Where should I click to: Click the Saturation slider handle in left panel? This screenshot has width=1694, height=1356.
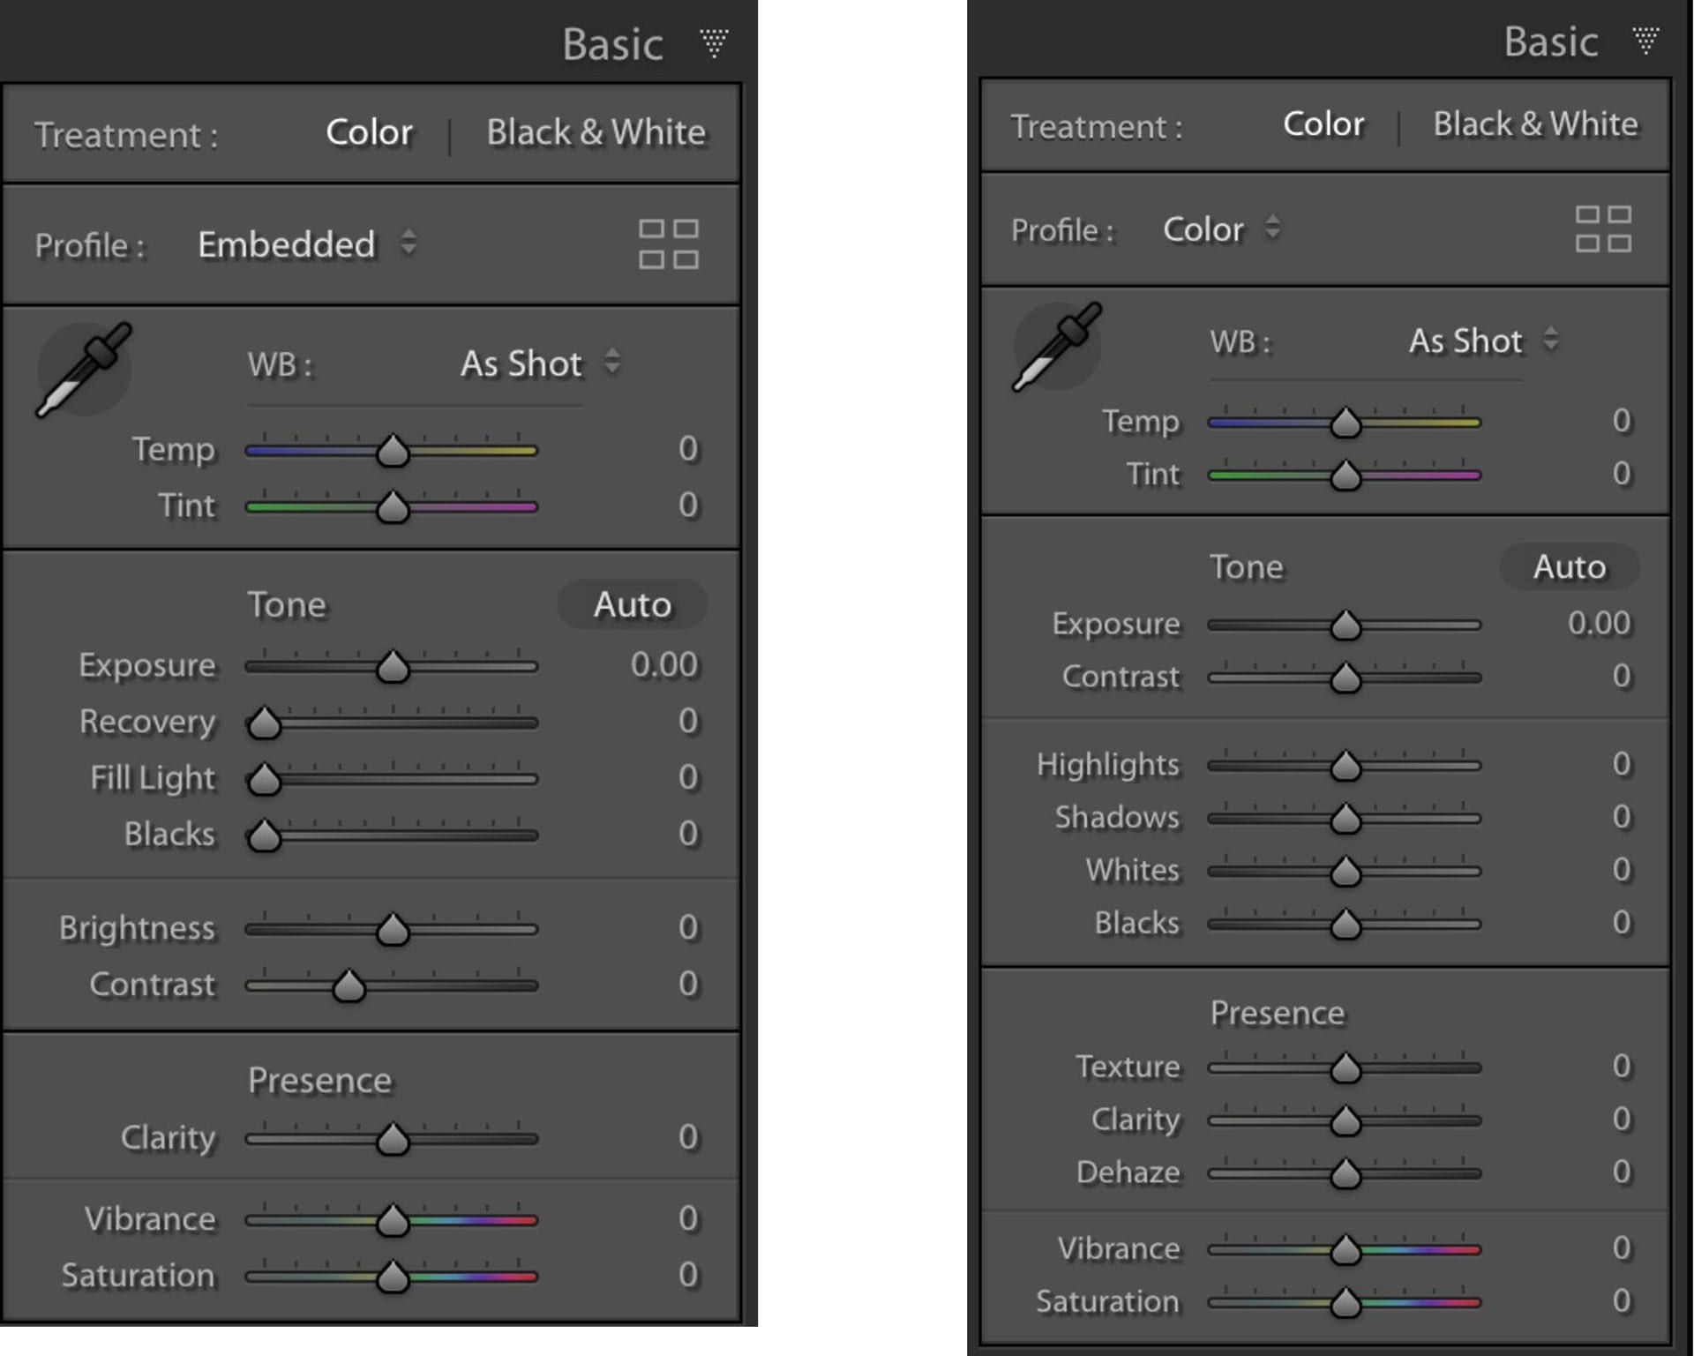coord(393,1277)
